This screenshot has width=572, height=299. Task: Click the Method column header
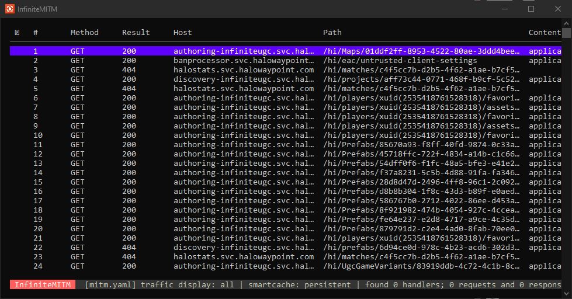point(84,33)
